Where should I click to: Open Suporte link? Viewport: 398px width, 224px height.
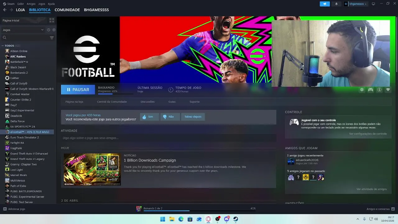pos(195,102)
